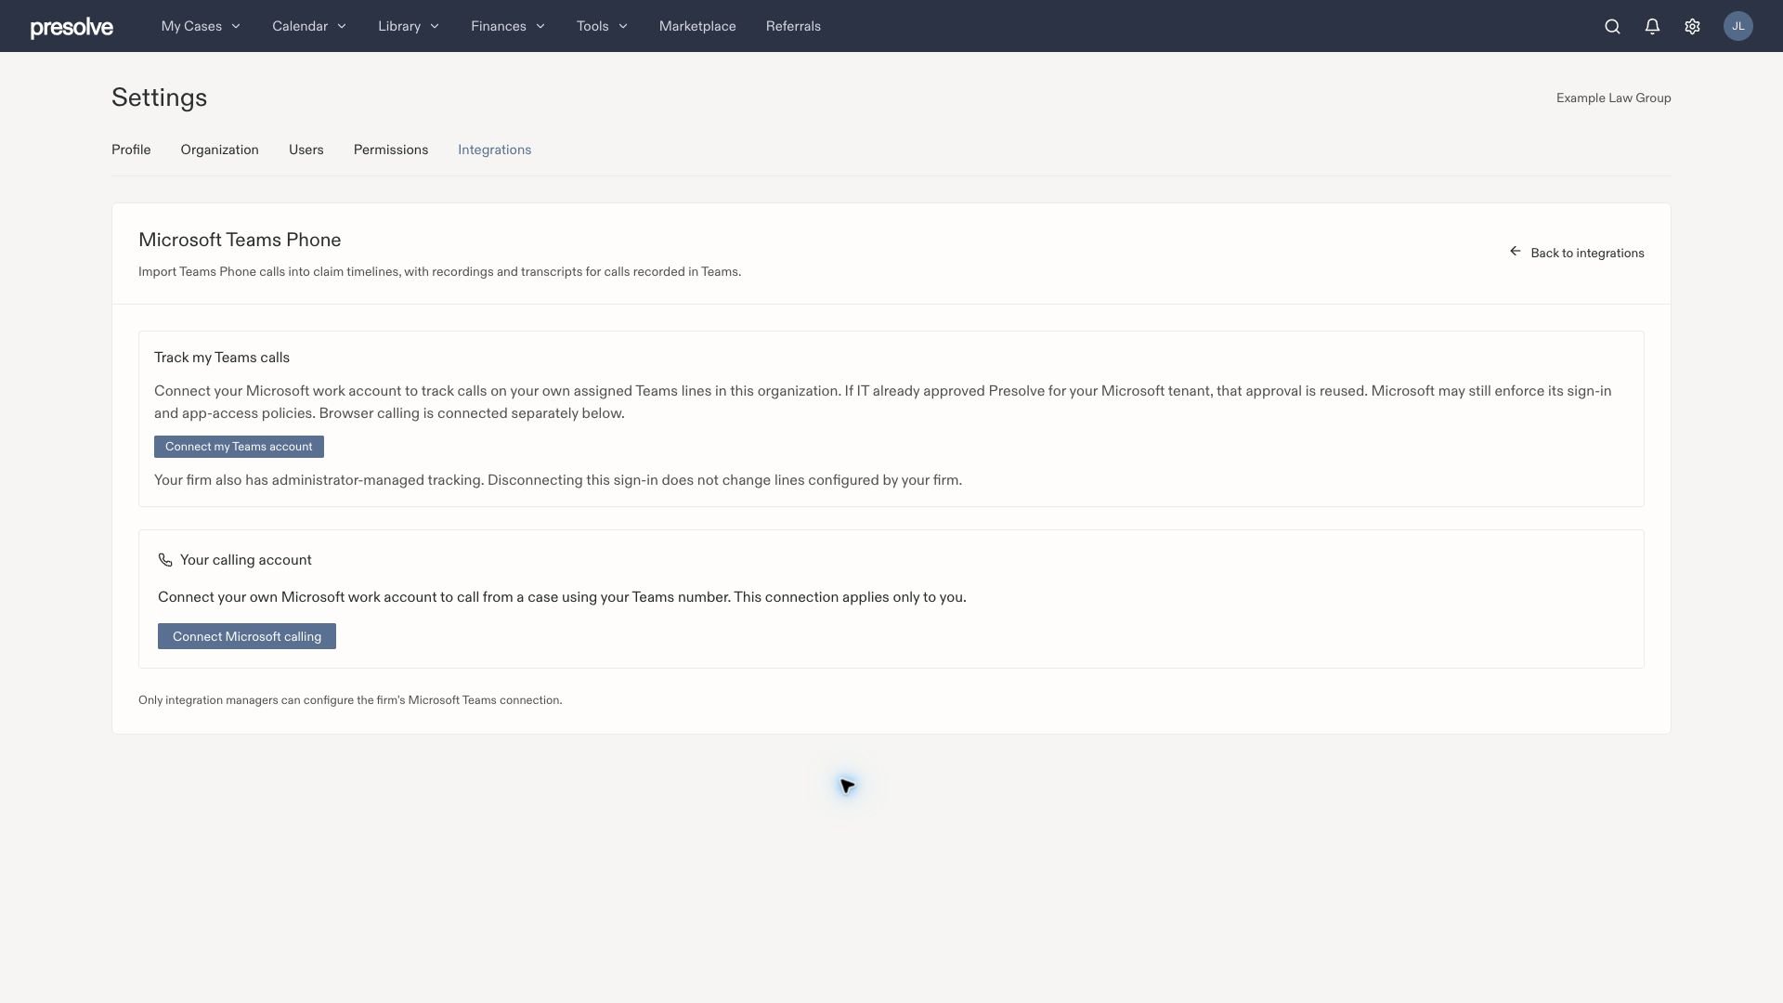Click the Microsoft Teams Phone heading
The image size is (1783, 1003).
(240, 240)
